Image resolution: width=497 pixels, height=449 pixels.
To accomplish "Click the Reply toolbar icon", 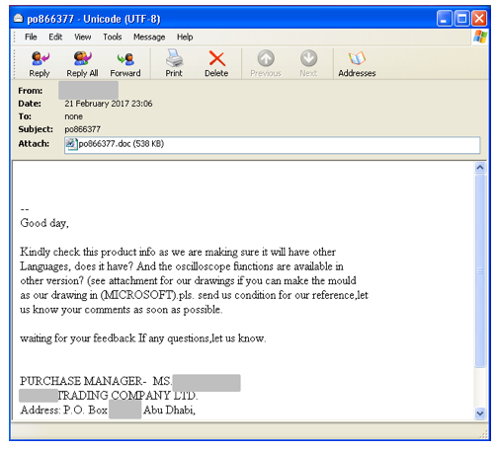I will (x=40, y=64).
